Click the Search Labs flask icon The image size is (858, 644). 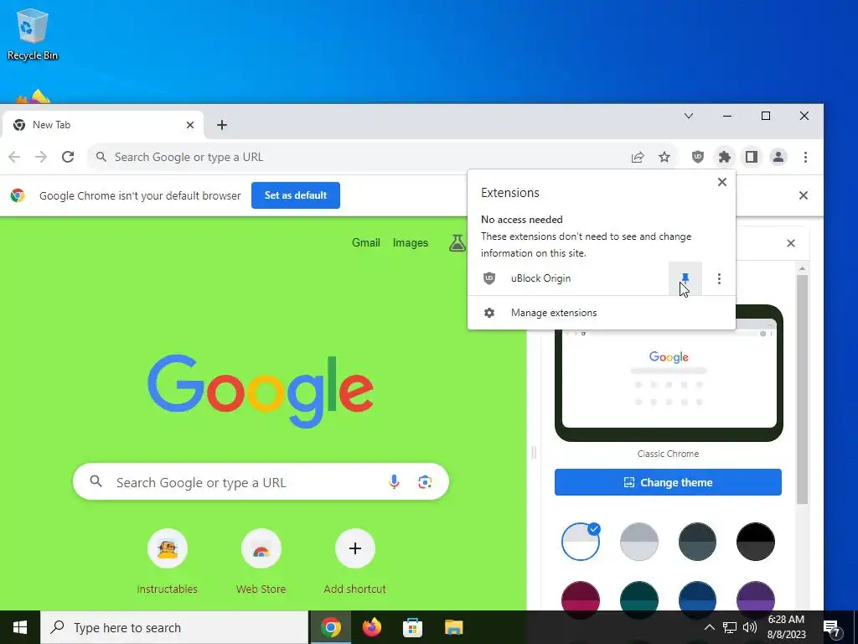pyautogui.click(x=457, y=243)
